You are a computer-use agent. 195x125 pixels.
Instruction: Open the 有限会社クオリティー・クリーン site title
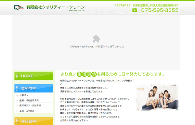coord(56,7)
